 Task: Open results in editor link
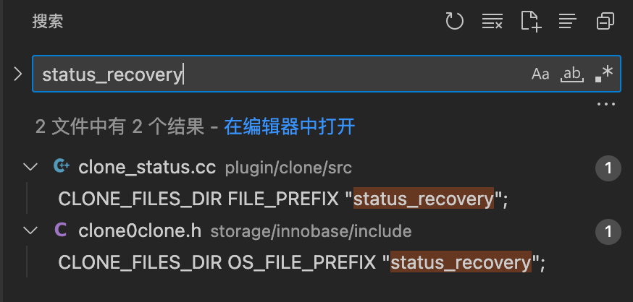(x=290, y=127)
